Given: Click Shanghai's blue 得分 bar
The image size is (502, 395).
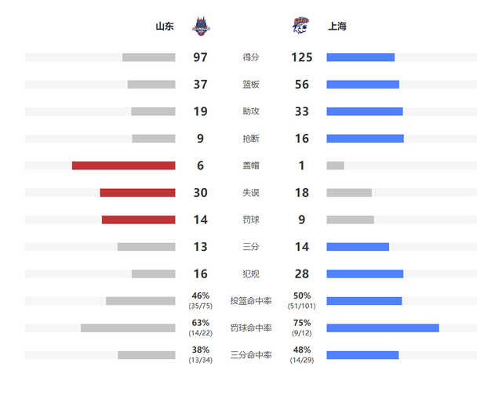Looking at the screenshot, I should (361, 57).
